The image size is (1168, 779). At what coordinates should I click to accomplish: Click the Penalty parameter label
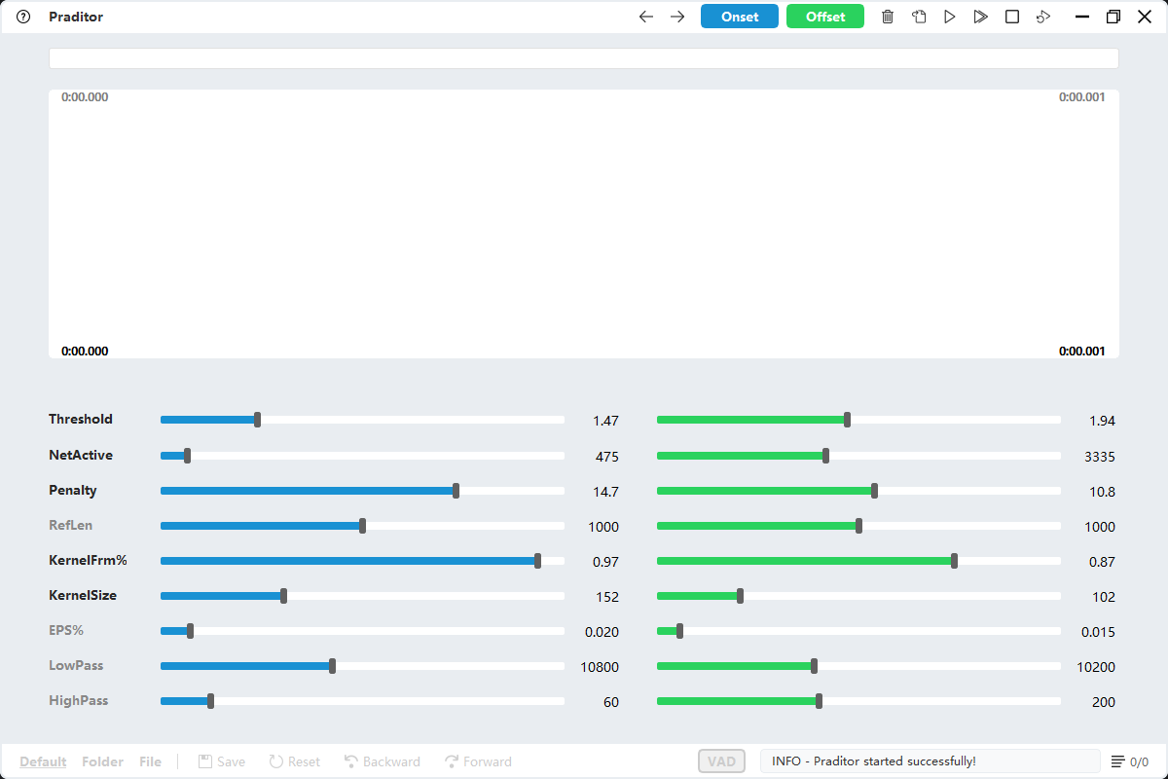[73, 490]
